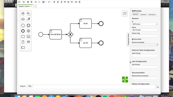Pick the intermediate event shape from palette
This screenshot has height=97, width=173.
point(28,25)
